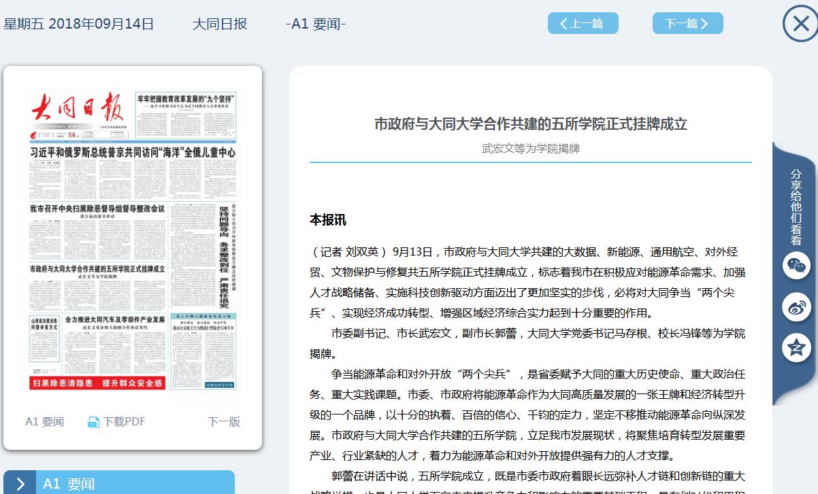Expand the A1 要闻 section chevron

point(20,484)
